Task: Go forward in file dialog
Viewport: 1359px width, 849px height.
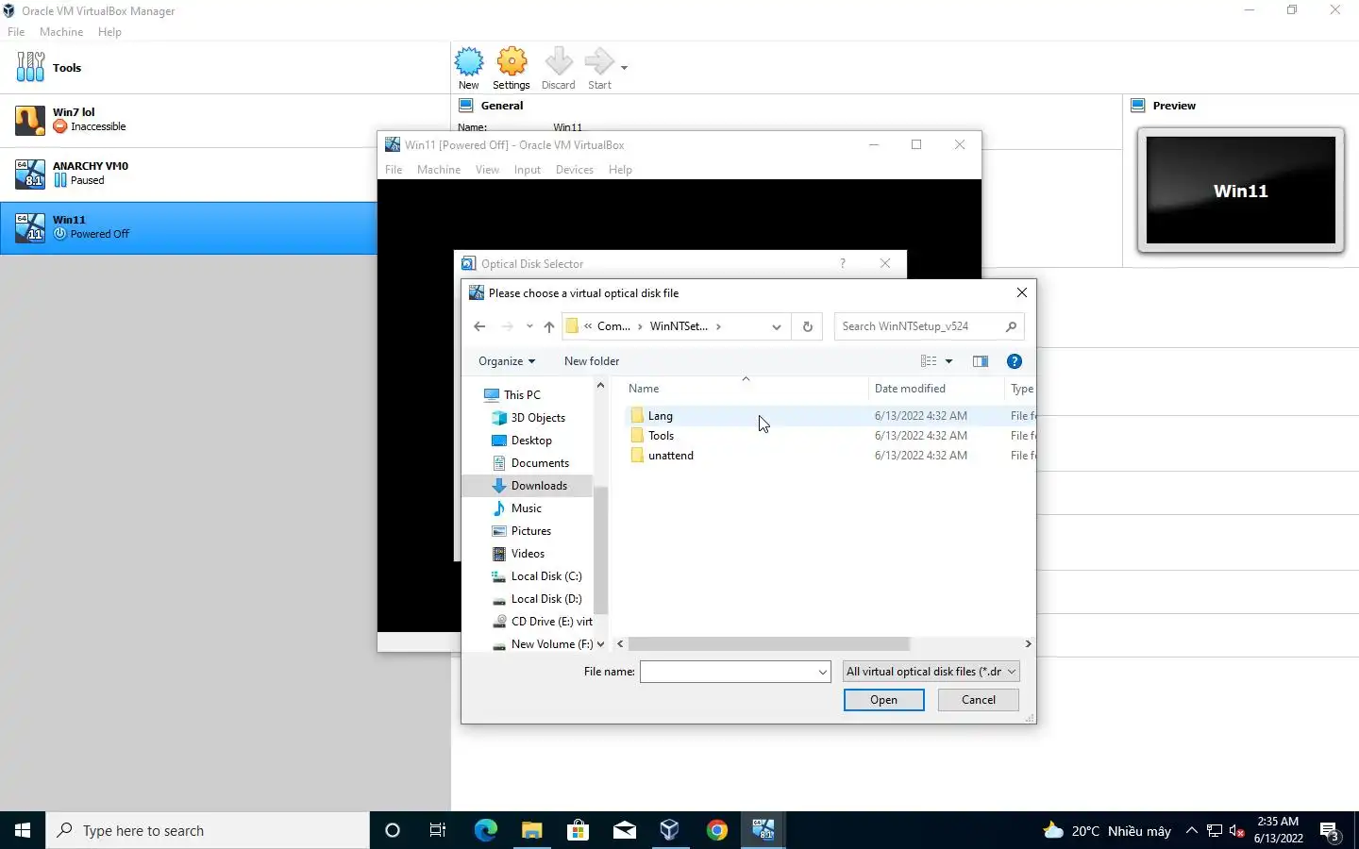Action: [x=508, y=326]
